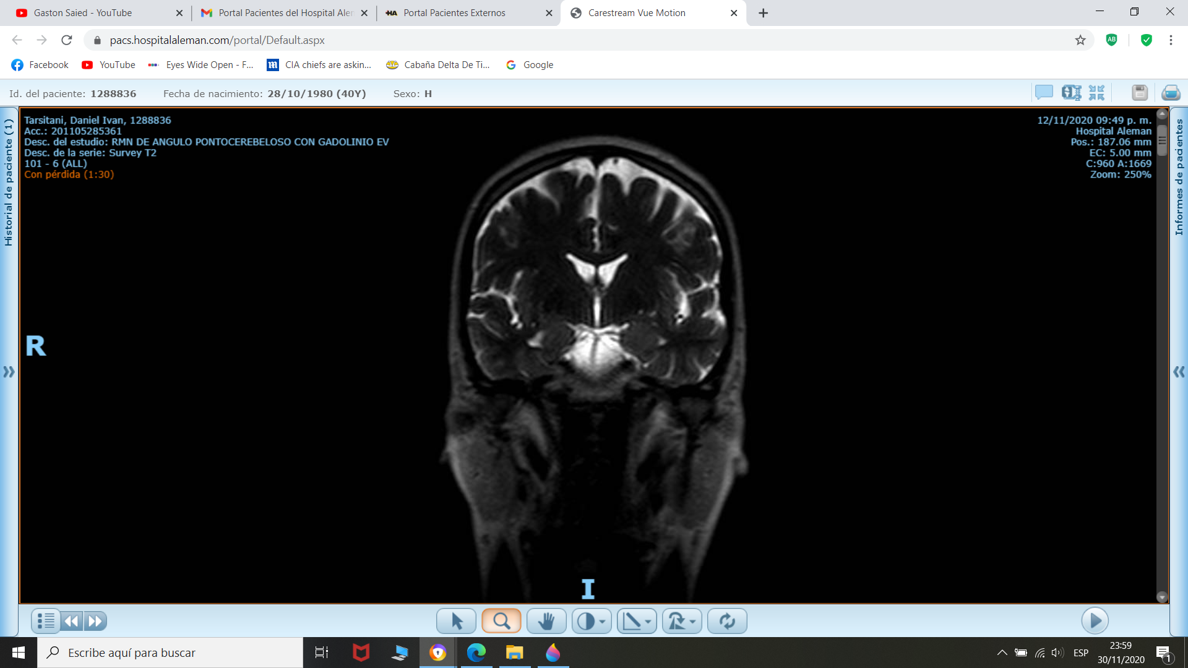The width and height of the screenshot is (1188, 668).
Task: Click the browser forward arrow
Action: (x=41, y=40)
